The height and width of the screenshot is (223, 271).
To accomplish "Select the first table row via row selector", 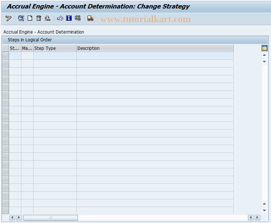I will (6, 56).
